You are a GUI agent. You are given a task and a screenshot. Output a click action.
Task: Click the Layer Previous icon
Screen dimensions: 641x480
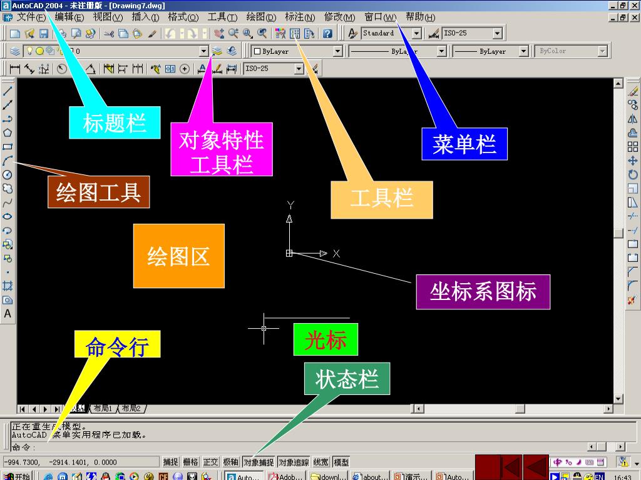pos(232,51)
